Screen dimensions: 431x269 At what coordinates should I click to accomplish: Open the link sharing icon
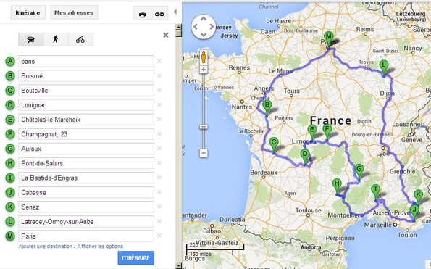coord(159,14)
